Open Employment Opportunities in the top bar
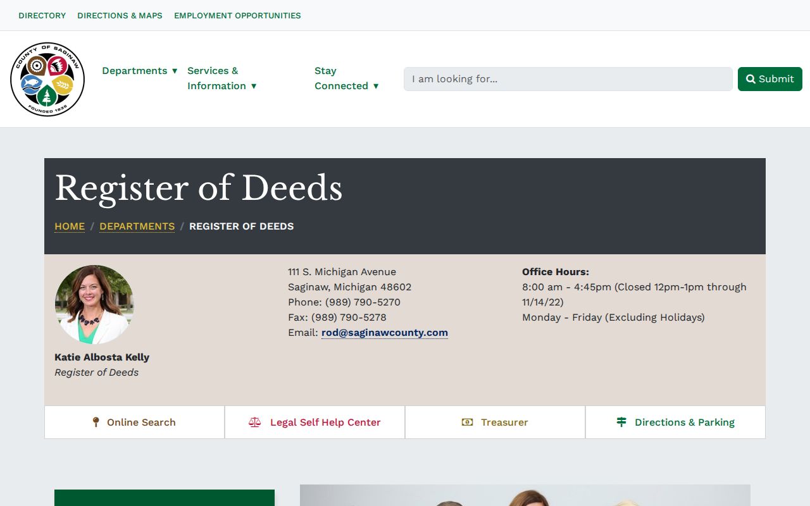Screen dimensions: 810x506 tap(237, 15)
